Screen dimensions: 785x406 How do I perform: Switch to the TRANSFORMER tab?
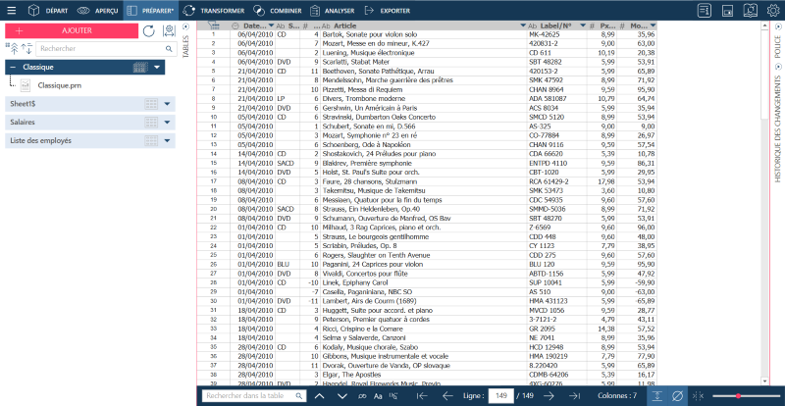214,10
